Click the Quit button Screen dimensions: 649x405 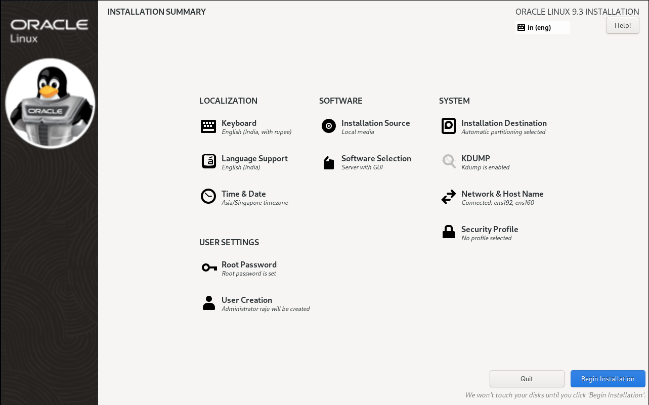pos(527,379)
